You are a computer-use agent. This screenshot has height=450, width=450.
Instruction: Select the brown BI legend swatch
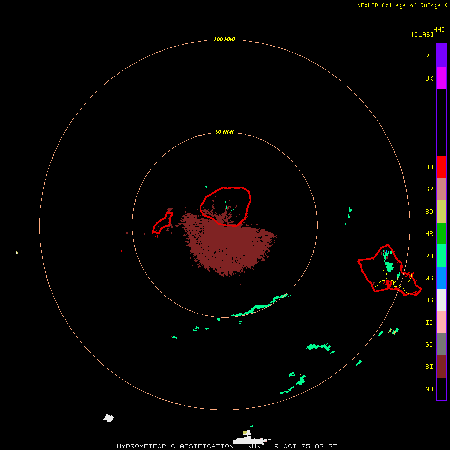441,367
